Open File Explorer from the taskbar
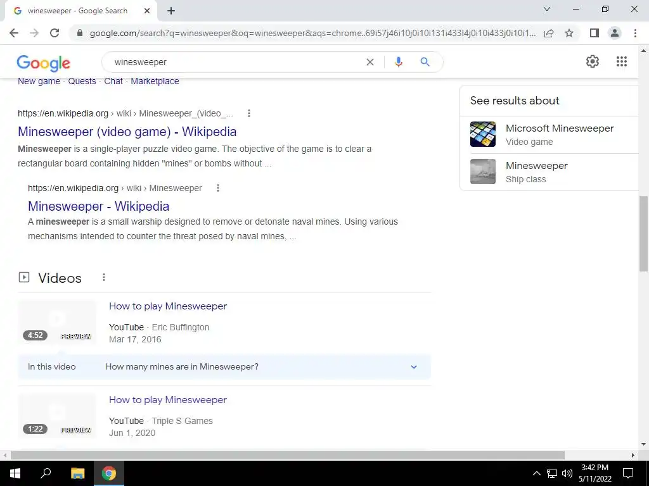This screenshot has width=649, height=486. (x=77, y=473)
